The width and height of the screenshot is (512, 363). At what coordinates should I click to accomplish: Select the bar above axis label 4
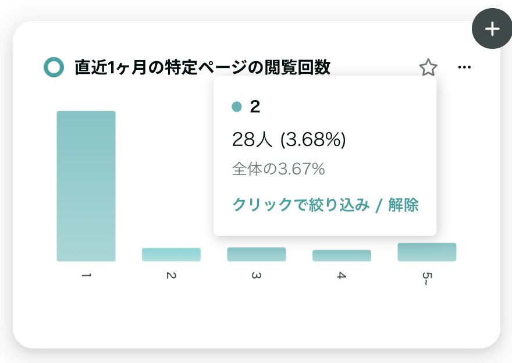342,255
